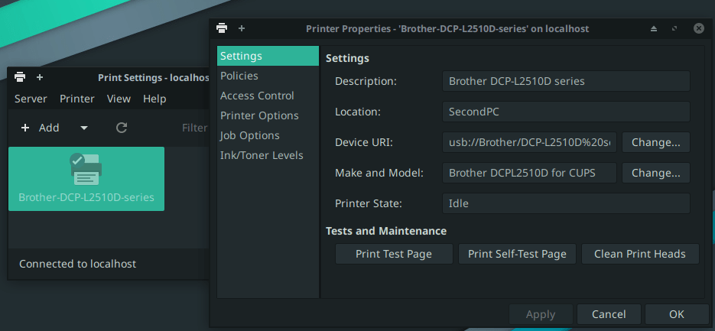
Task: View Ink/Toner Levels section
Action: pyautogui.click(x=268, y=155)
